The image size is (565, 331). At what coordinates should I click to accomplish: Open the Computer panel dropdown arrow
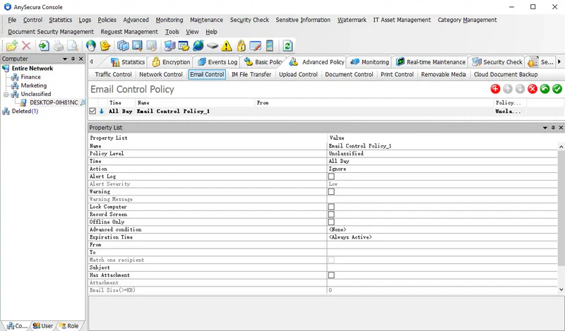click(x=65, y=59)
